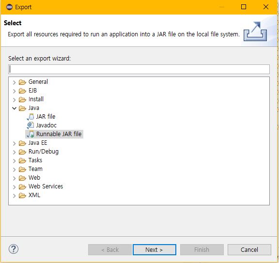Select the Tasks label
Screen dimensions: 279x263
click(x=35, y=160)
